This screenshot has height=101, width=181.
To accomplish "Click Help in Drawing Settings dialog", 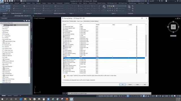I will pyautogui.click(x=145, y=84).
